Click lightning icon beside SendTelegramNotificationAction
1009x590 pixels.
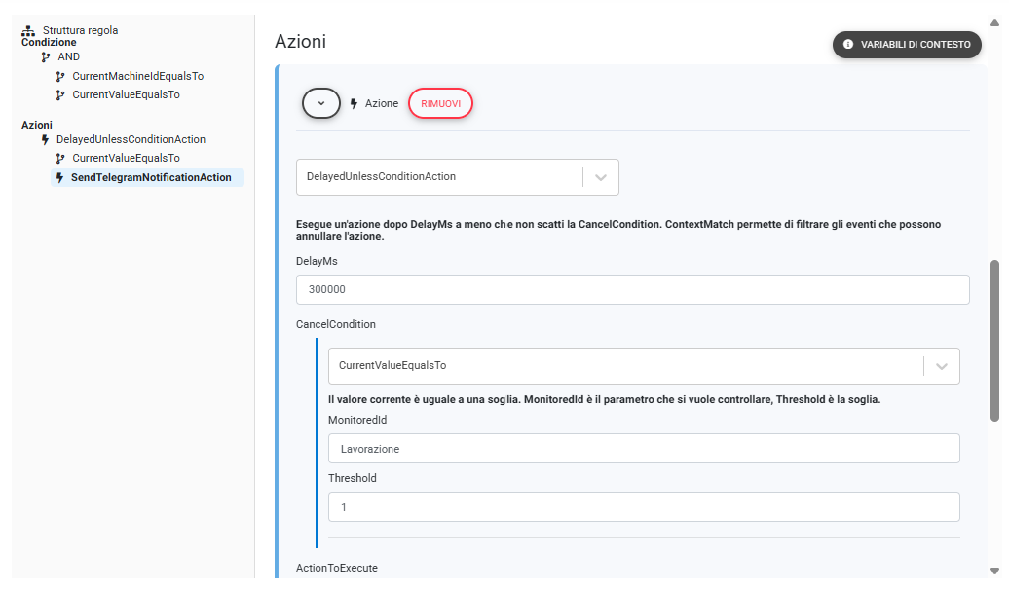60,178
